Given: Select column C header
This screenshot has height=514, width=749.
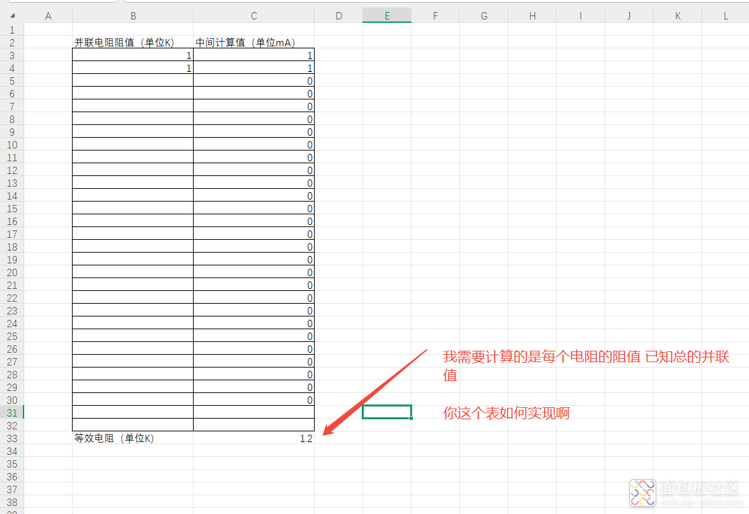Looking at the screenshot, I should [x=253, y=15].
